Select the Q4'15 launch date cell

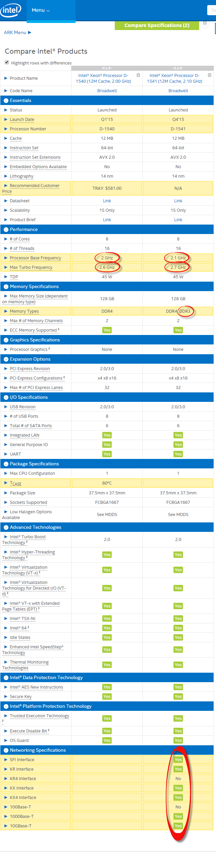(x=178, y=120)
